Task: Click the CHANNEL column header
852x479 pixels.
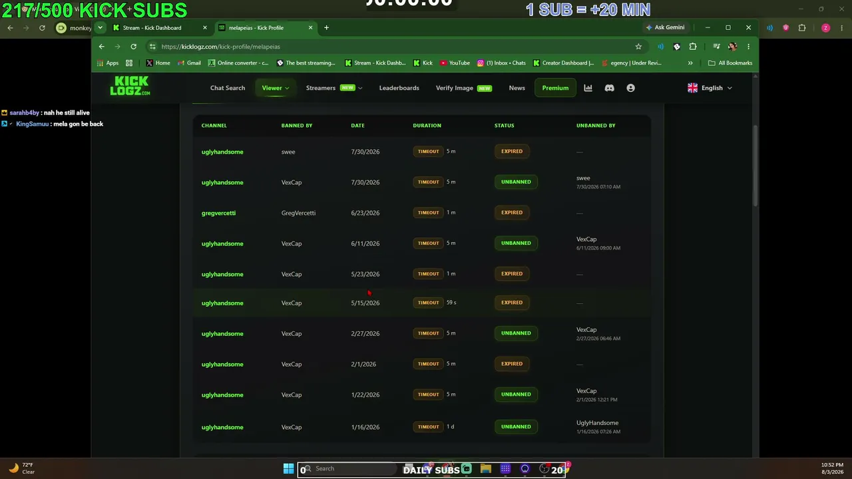Action: pos(214,125)
